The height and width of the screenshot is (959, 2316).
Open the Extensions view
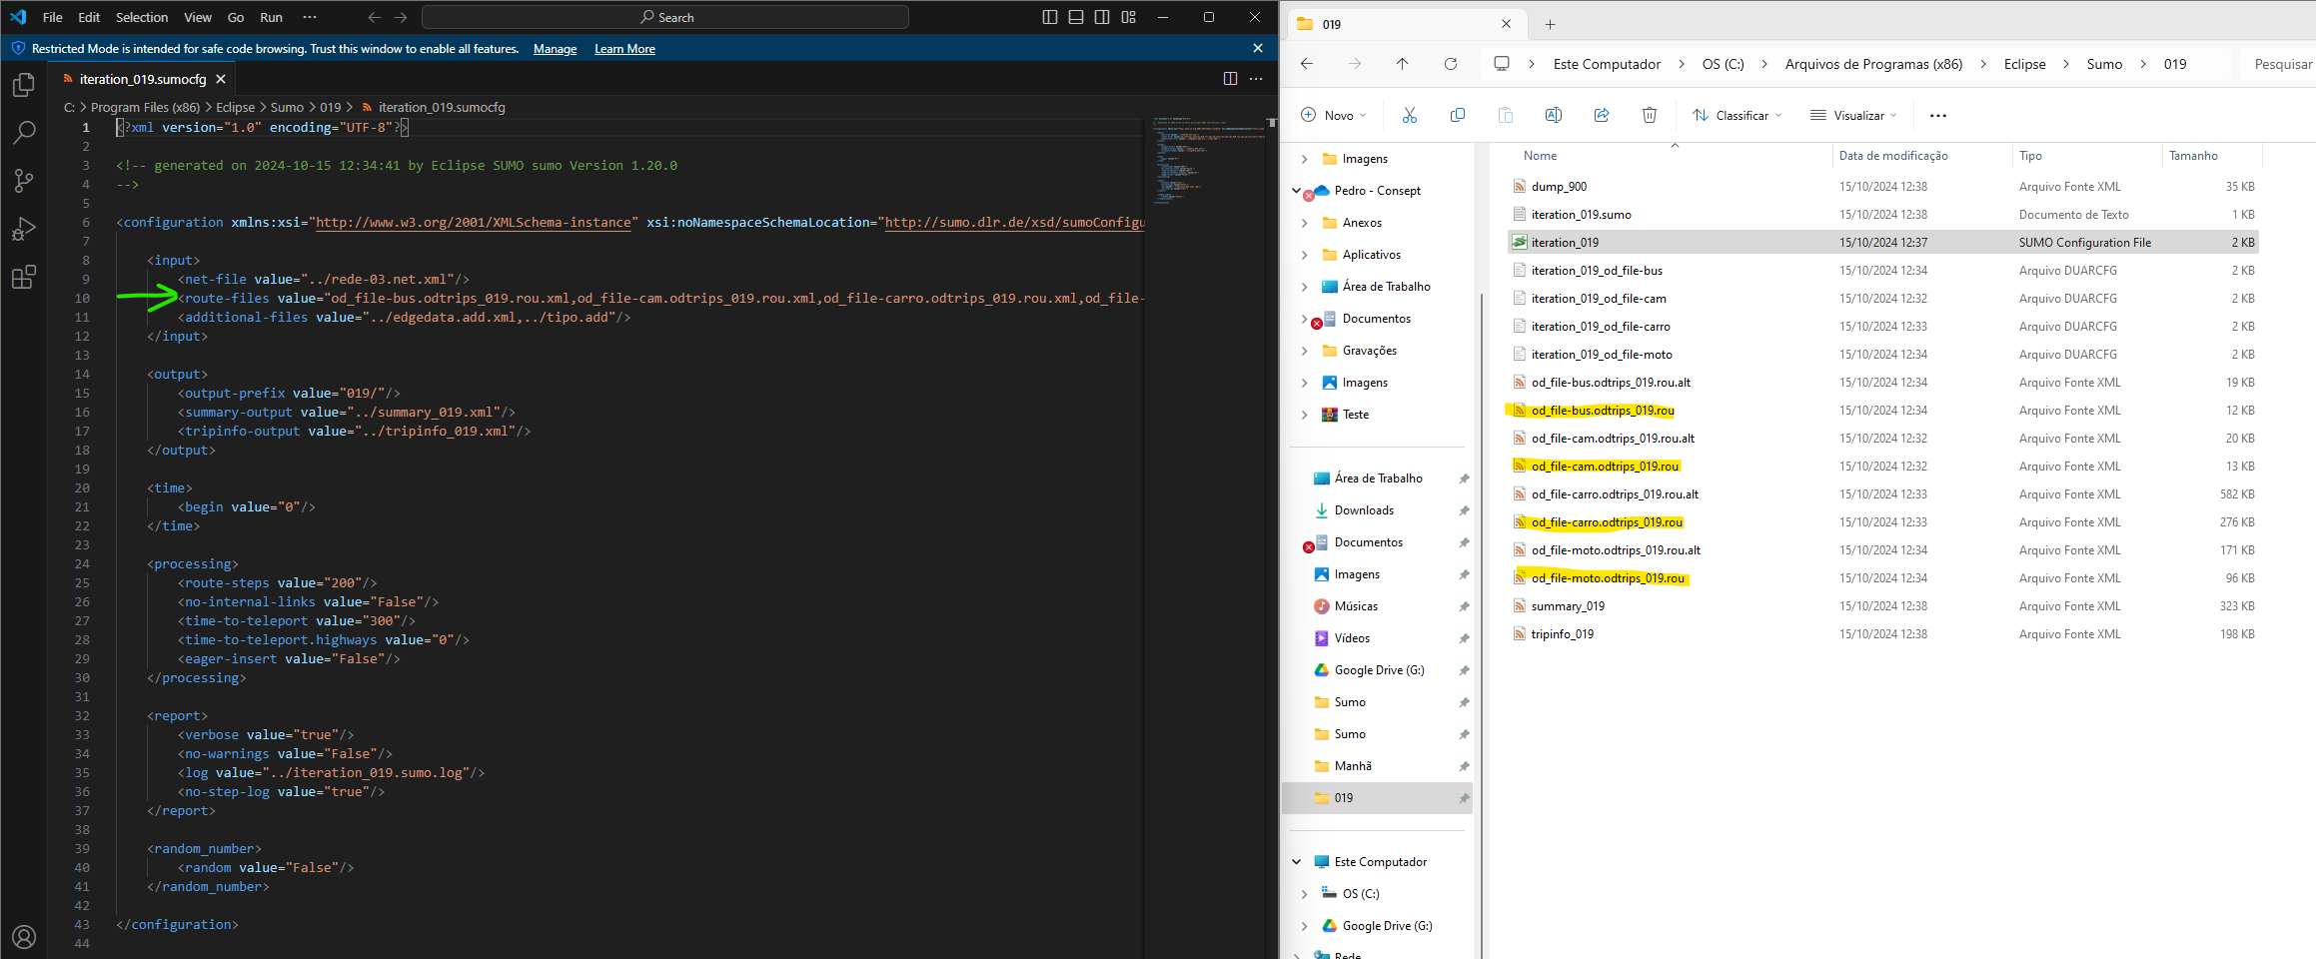tap(24, 277)
